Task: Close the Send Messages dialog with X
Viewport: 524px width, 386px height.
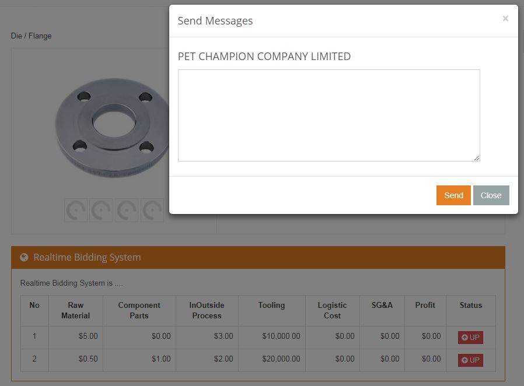Action: [x=505, y=19]
